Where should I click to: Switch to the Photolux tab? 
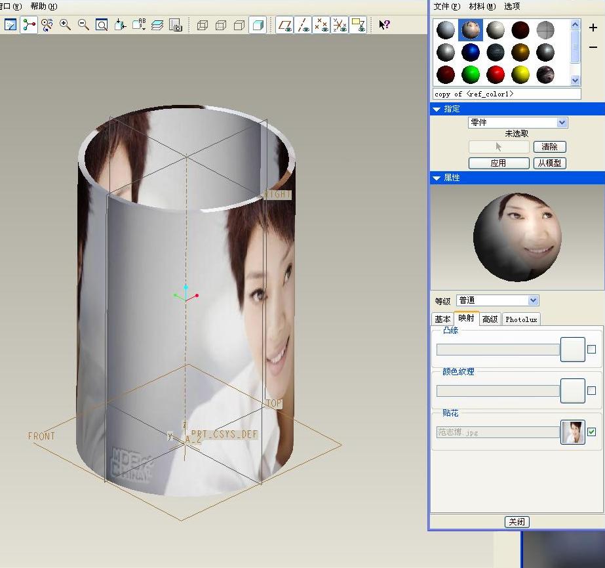[x=521, y=319]
